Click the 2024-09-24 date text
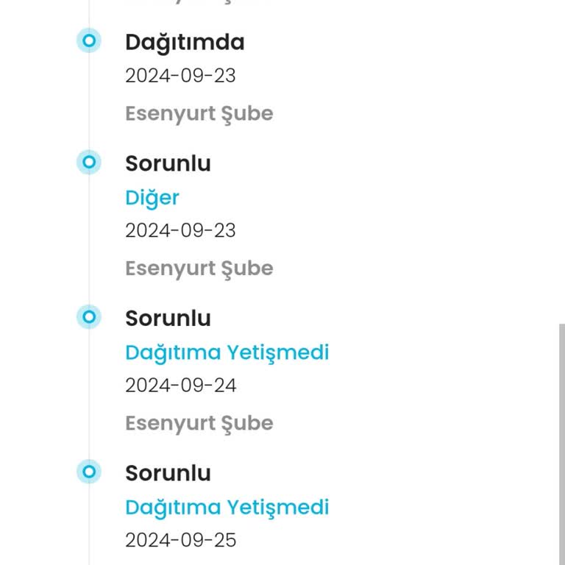The height and width of the screenshot is (565, 565). [x=181, y=385]
